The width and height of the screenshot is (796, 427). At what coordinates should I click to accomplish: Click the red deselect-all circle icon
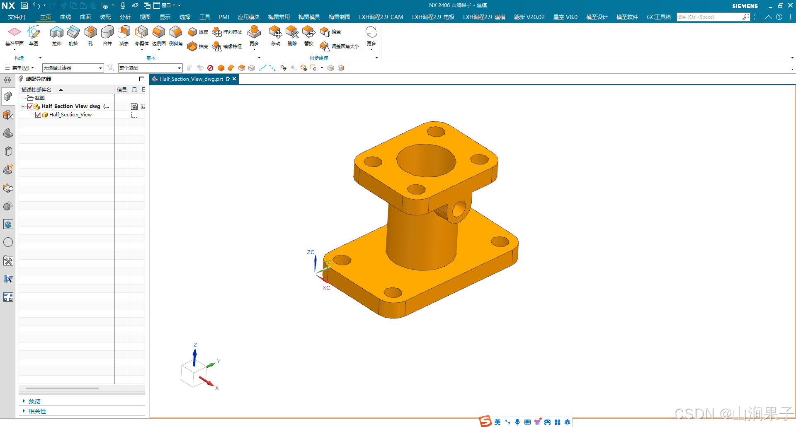click(210, 68)
